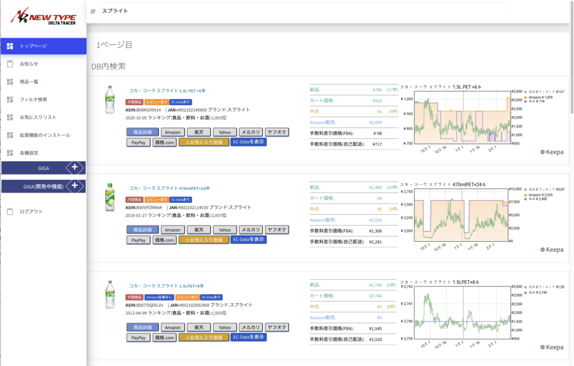Image resolution: width=574 pixels, height=366 pixels.
Task: Click 価格.com button for ASIN B00VPZRMAK
Action: pyautogui.click(x=164, y=240)
